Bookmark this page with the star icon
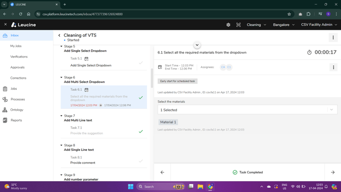 tap(289, 14)
